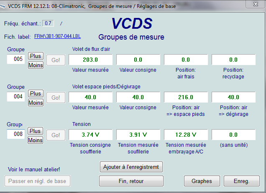Click Plus button for Groupe 008
The width and height of the screenshot is (266, 193).
tap(35, 131)
